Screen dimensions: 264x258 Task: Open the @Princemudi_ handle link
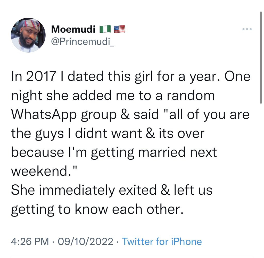(x=83, y=41)
